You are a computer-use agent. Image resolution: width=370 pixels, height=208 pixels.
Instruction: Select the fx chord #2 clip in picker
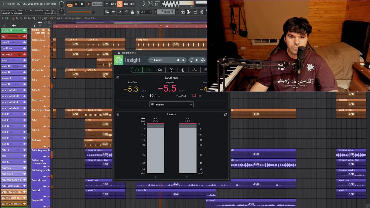14,31
